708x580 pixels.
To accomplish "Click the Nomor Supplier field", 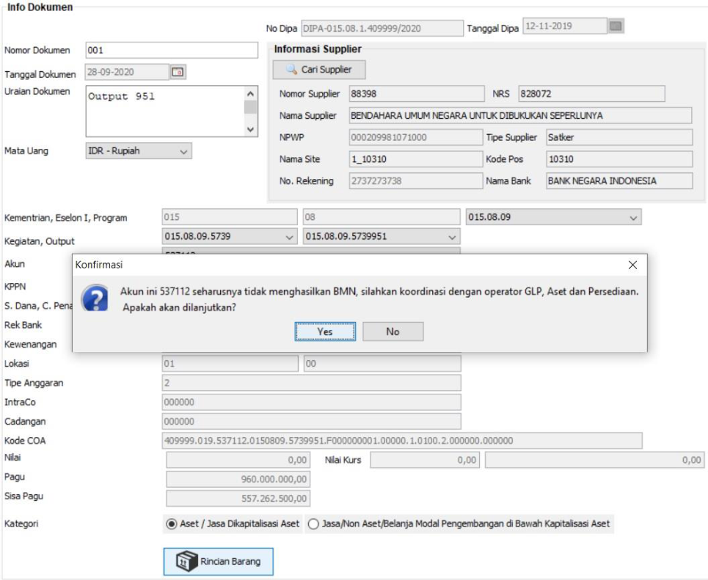I will point(414,94).
